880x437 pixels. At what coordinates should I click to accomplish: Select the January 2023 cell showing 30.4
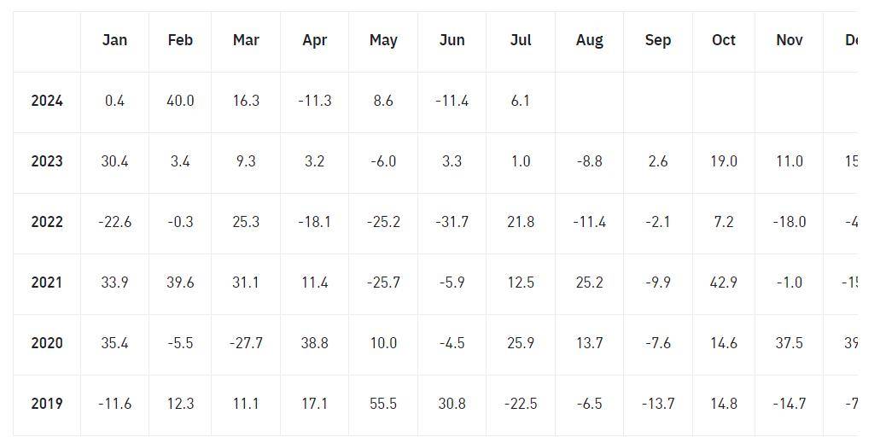click(x=114, y=161)
